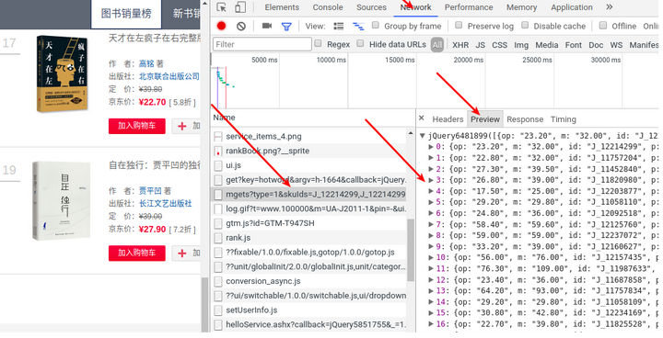Capture screenshots with the camera icon

tap(267, 26)
